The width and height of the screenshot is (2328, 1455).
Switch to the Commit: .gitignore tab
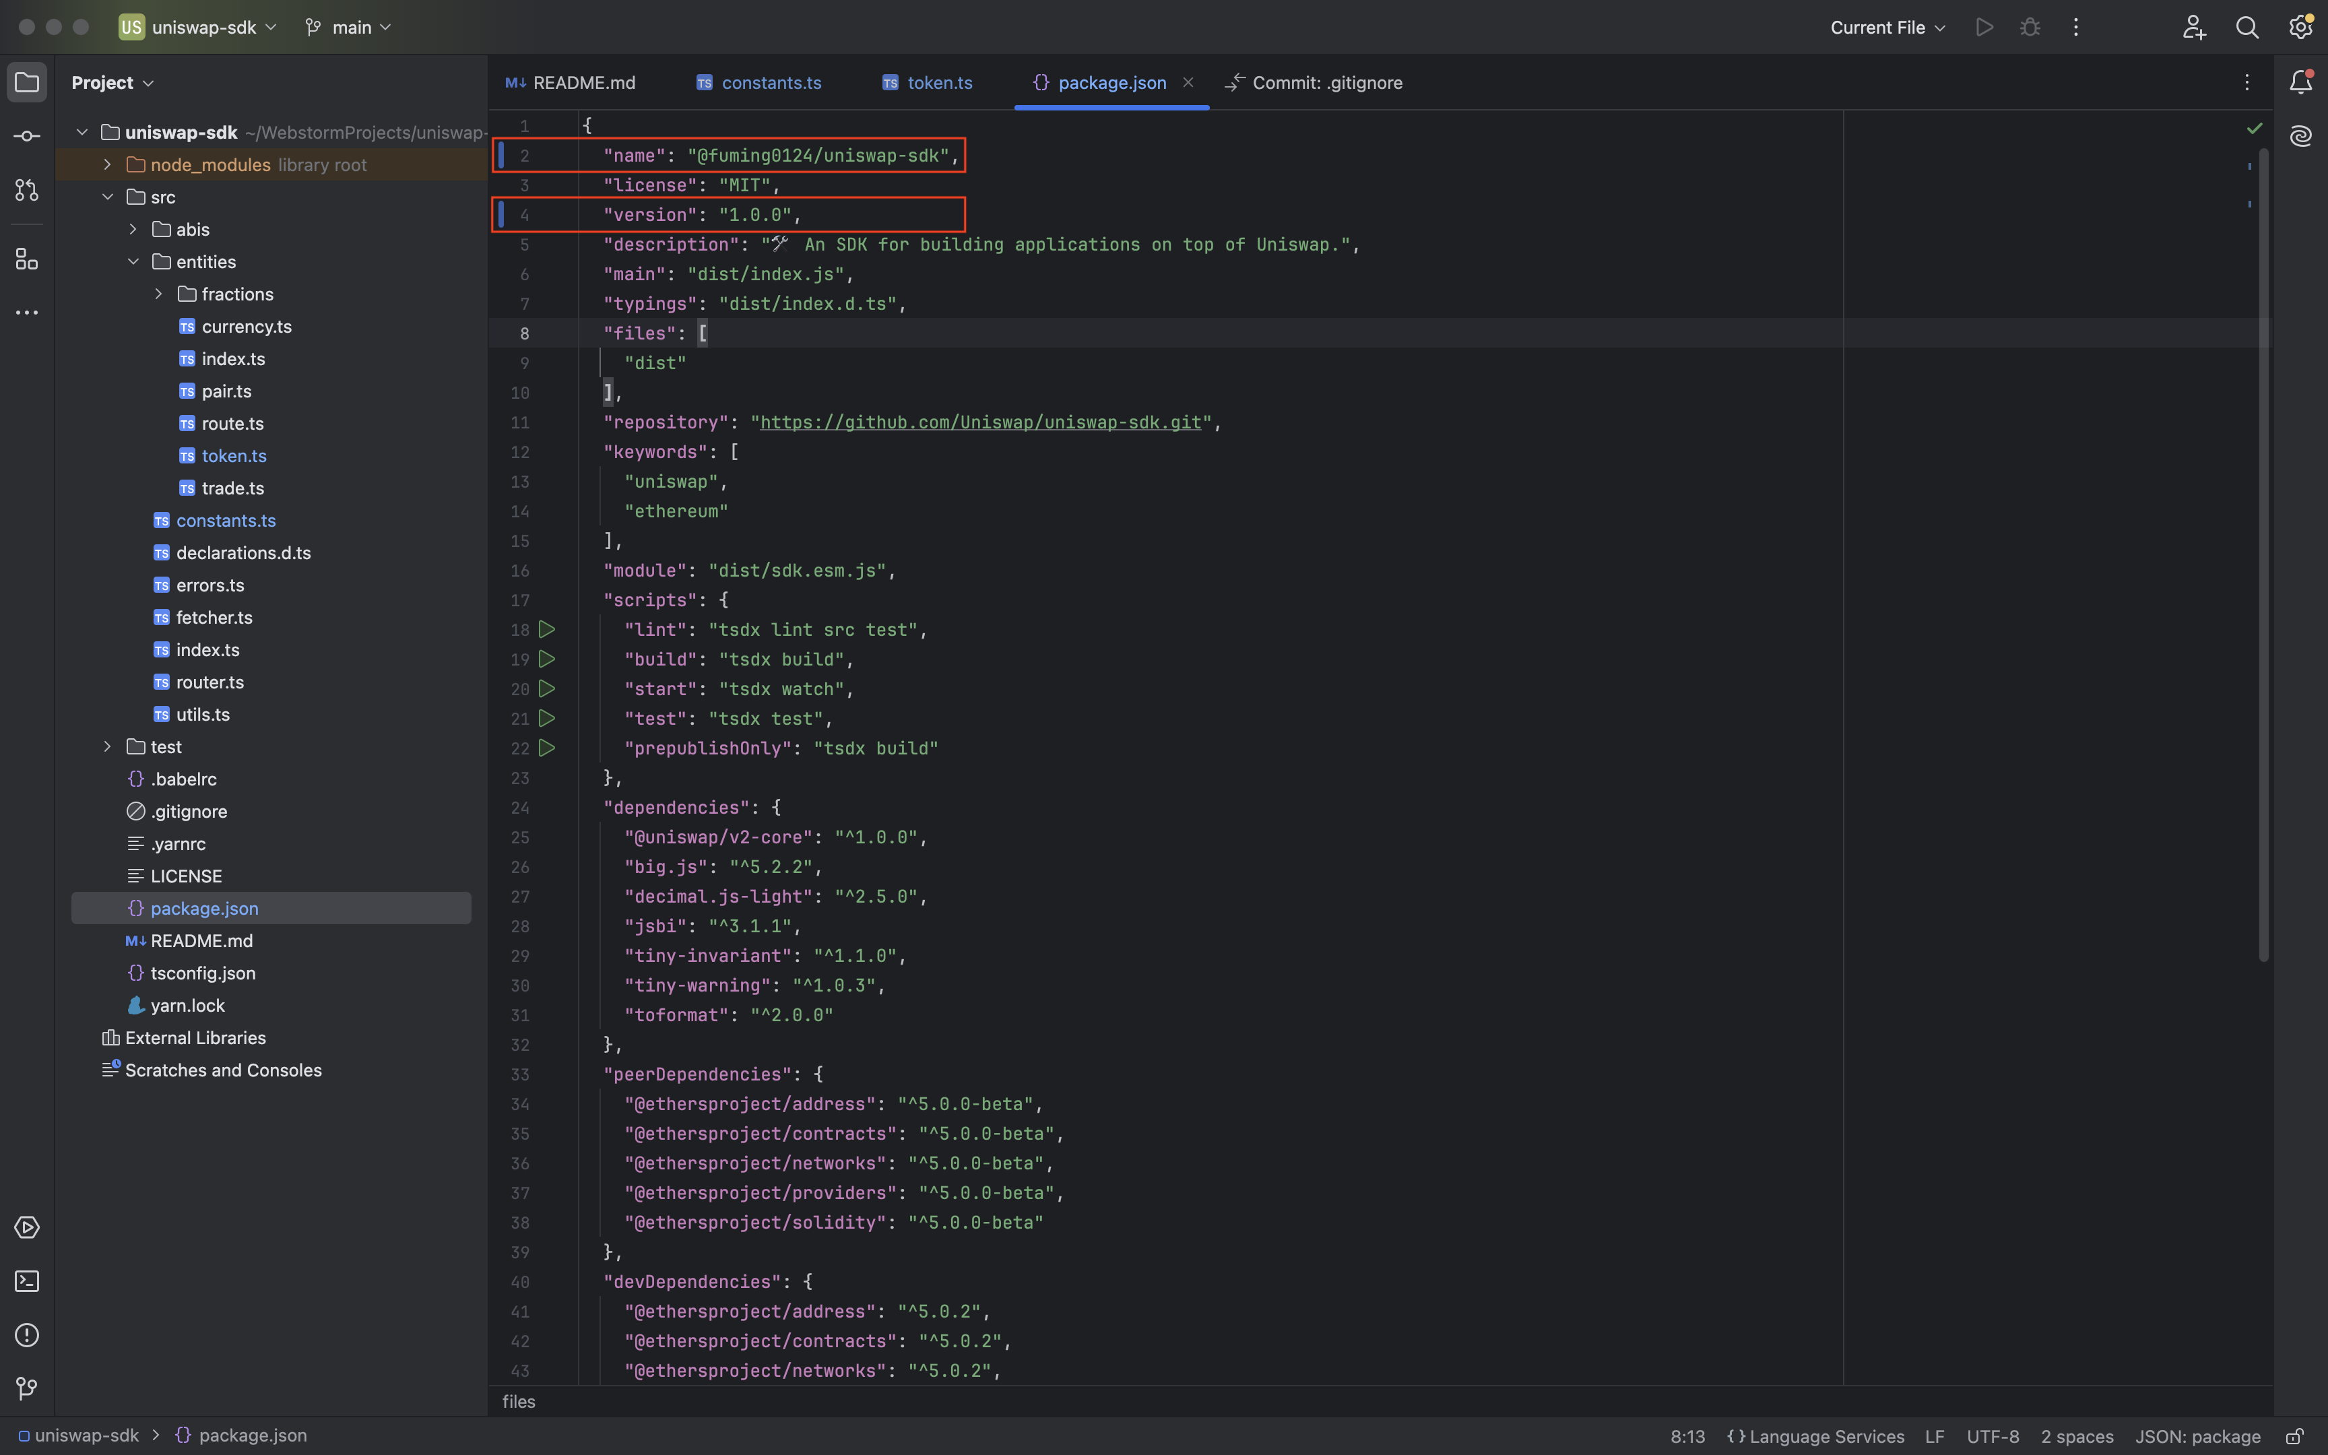tap(1314, 83)
